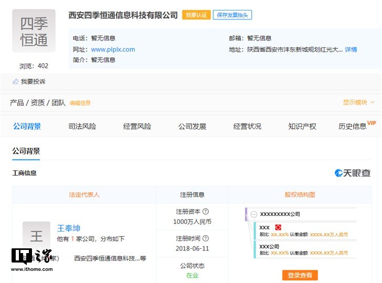Click the 2018-06-11 registration date

pyautogui.click(x=192, y=249)
